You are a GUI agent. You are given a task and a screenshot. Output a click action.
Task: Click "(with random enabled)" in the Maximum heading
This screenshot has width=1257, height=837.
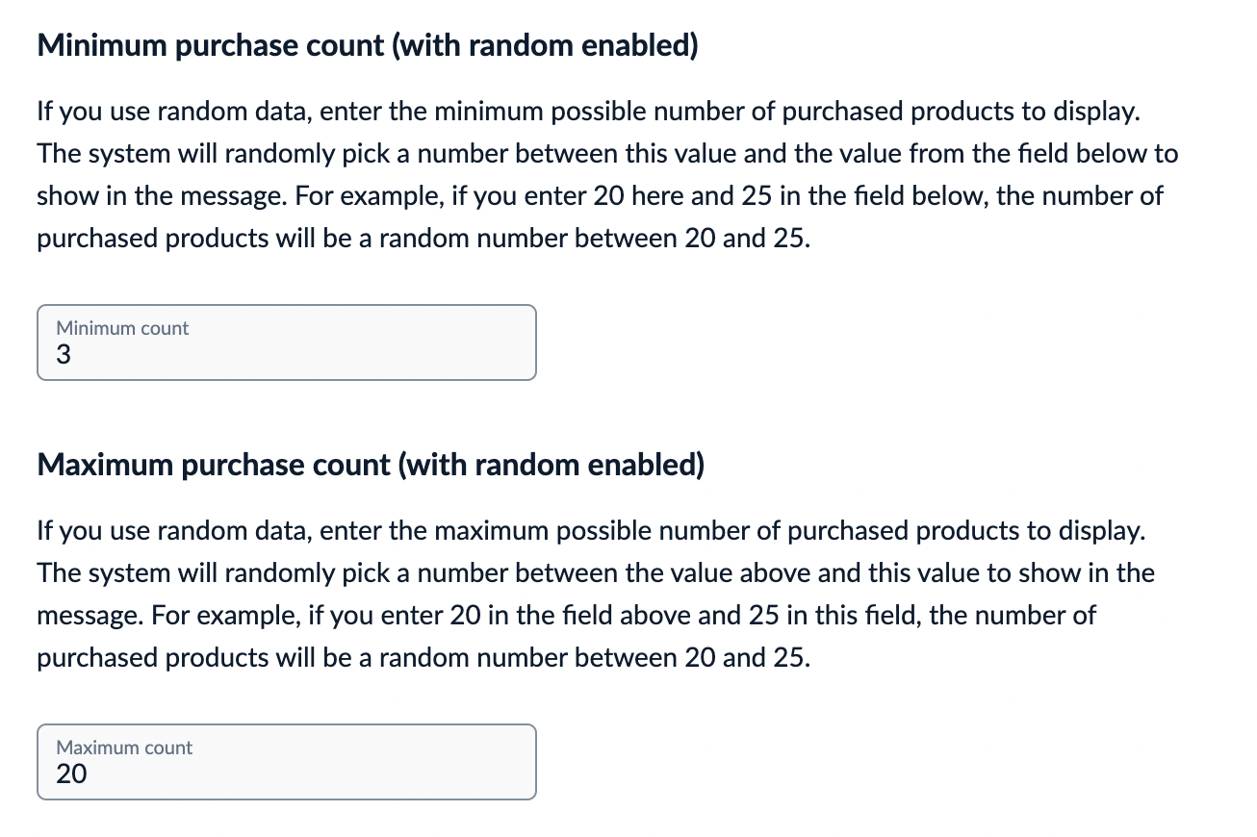click(x=552, y=466)
